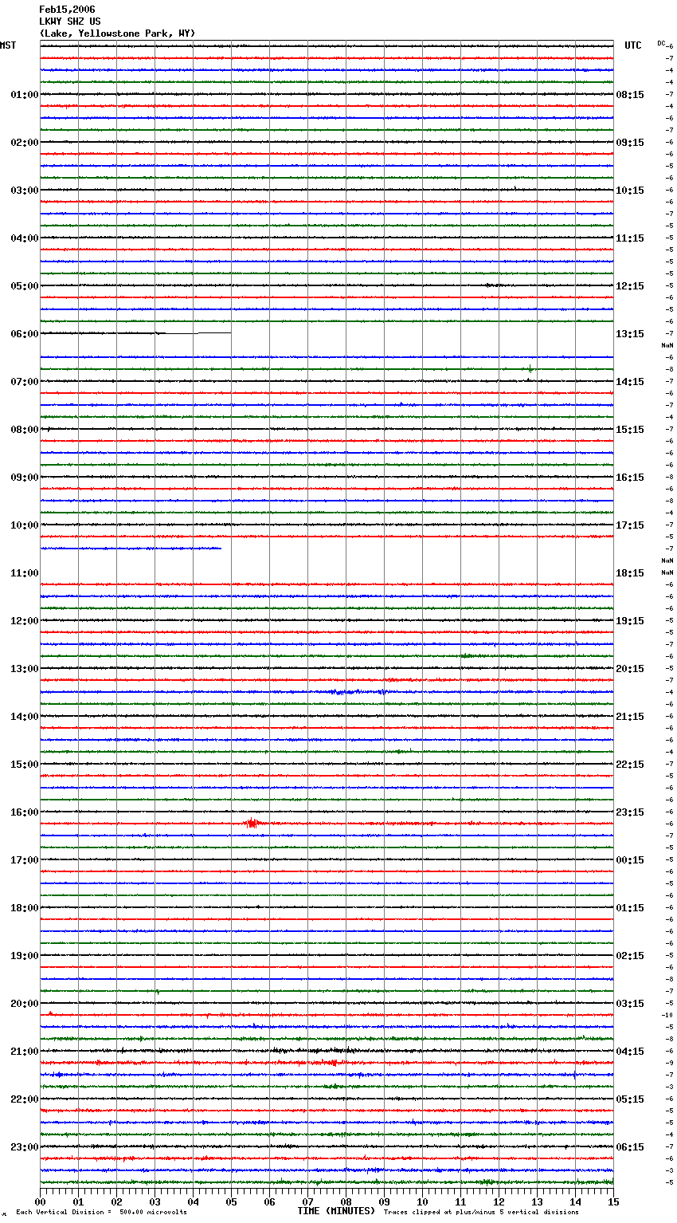Click the 15 minute axis tick label
The width and height of the screenshot is (677, 1223).
pos(613,1201)
